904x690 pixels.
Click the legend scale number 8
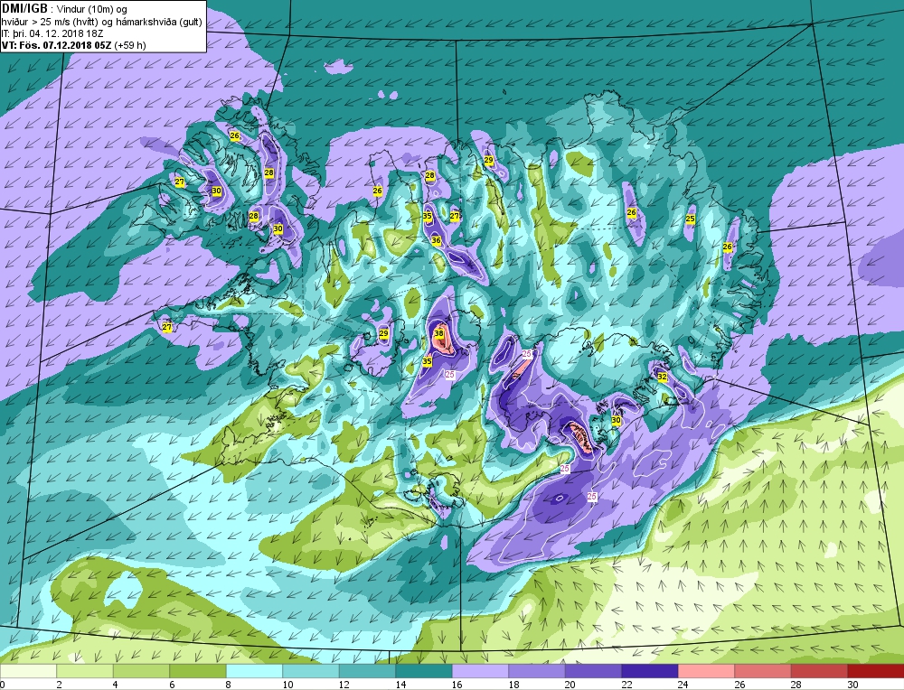pyautogui.click(x=229, y=685)
